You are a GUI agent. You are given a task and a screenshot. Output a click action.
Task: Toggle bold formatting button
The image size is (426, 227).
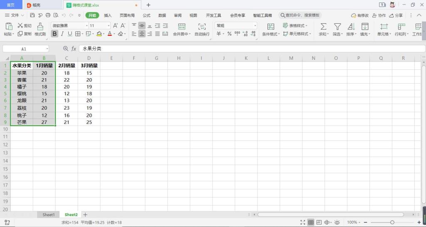coord(54,34)
